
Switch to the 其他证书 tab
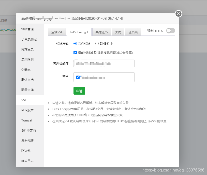101,31
